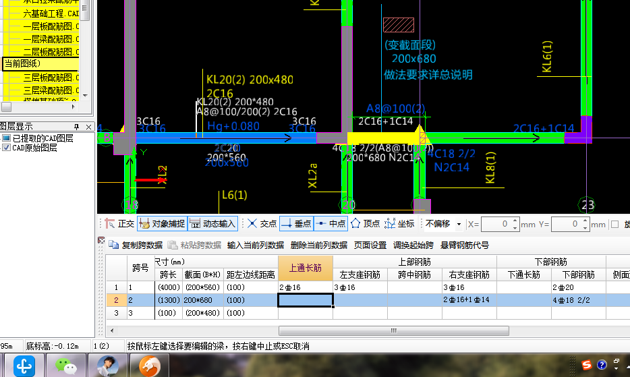Image resolution: width=630 pixels, height=377 pixels.
Task: Select the cell containing 3⌀16 in the 左支座钢筋 column
Action: [x=360, y=287]
